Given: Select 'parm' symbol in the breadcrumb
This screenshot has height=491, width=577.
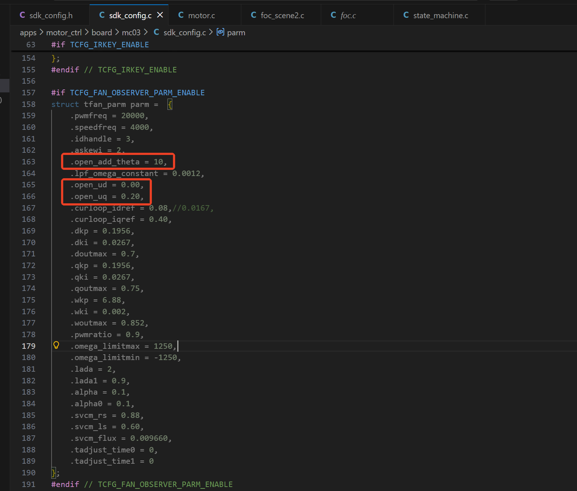Looking at the screenshot, I should click(x=236, y=33).
